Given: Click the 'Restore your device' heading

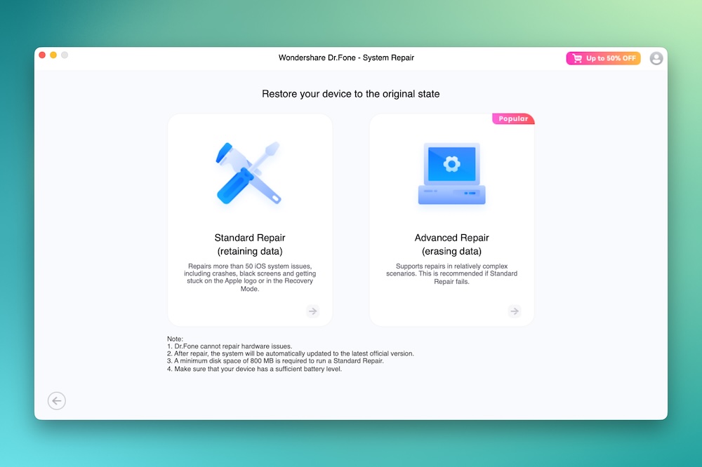Looking at the screenshot, I should pos(351,94).
